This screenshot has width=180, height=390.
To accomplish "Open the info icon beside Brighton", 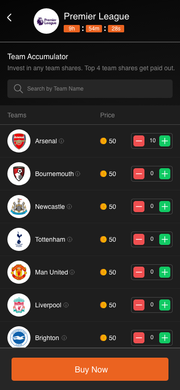I will tap(64, 338).
